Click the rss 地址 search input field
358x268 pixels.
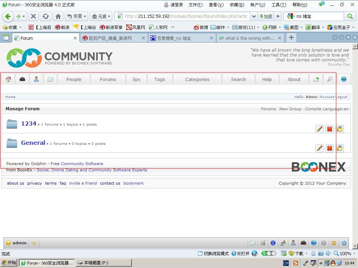[319, 16]
